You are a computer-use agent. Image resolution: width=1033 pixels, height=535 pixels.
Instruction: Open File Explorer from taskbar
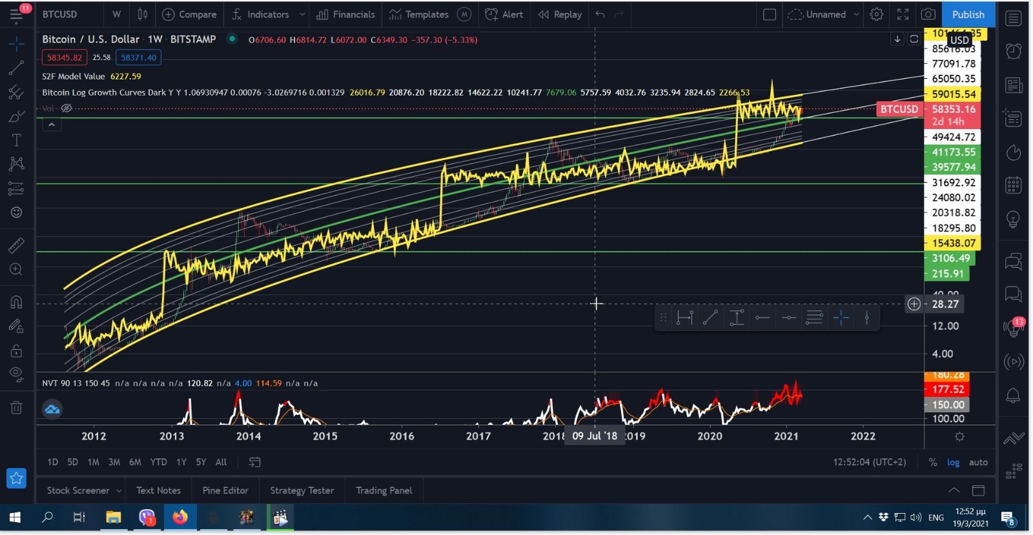pos(113,517)
